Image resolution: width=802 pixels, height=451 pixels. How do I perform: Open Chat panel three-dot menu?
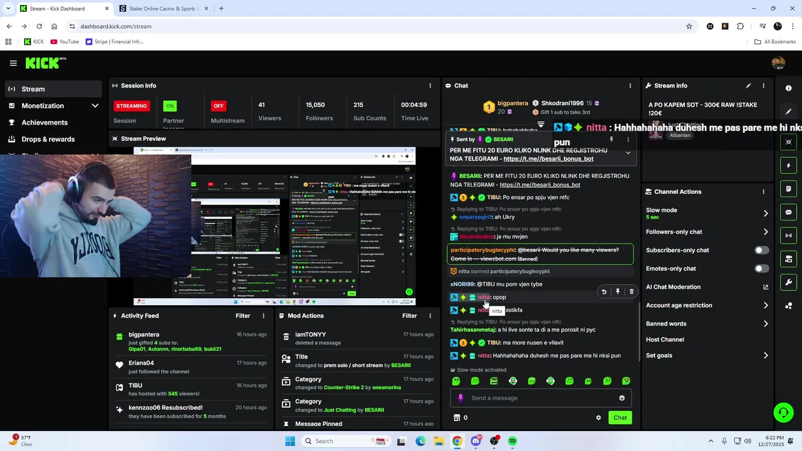point(630,86)
